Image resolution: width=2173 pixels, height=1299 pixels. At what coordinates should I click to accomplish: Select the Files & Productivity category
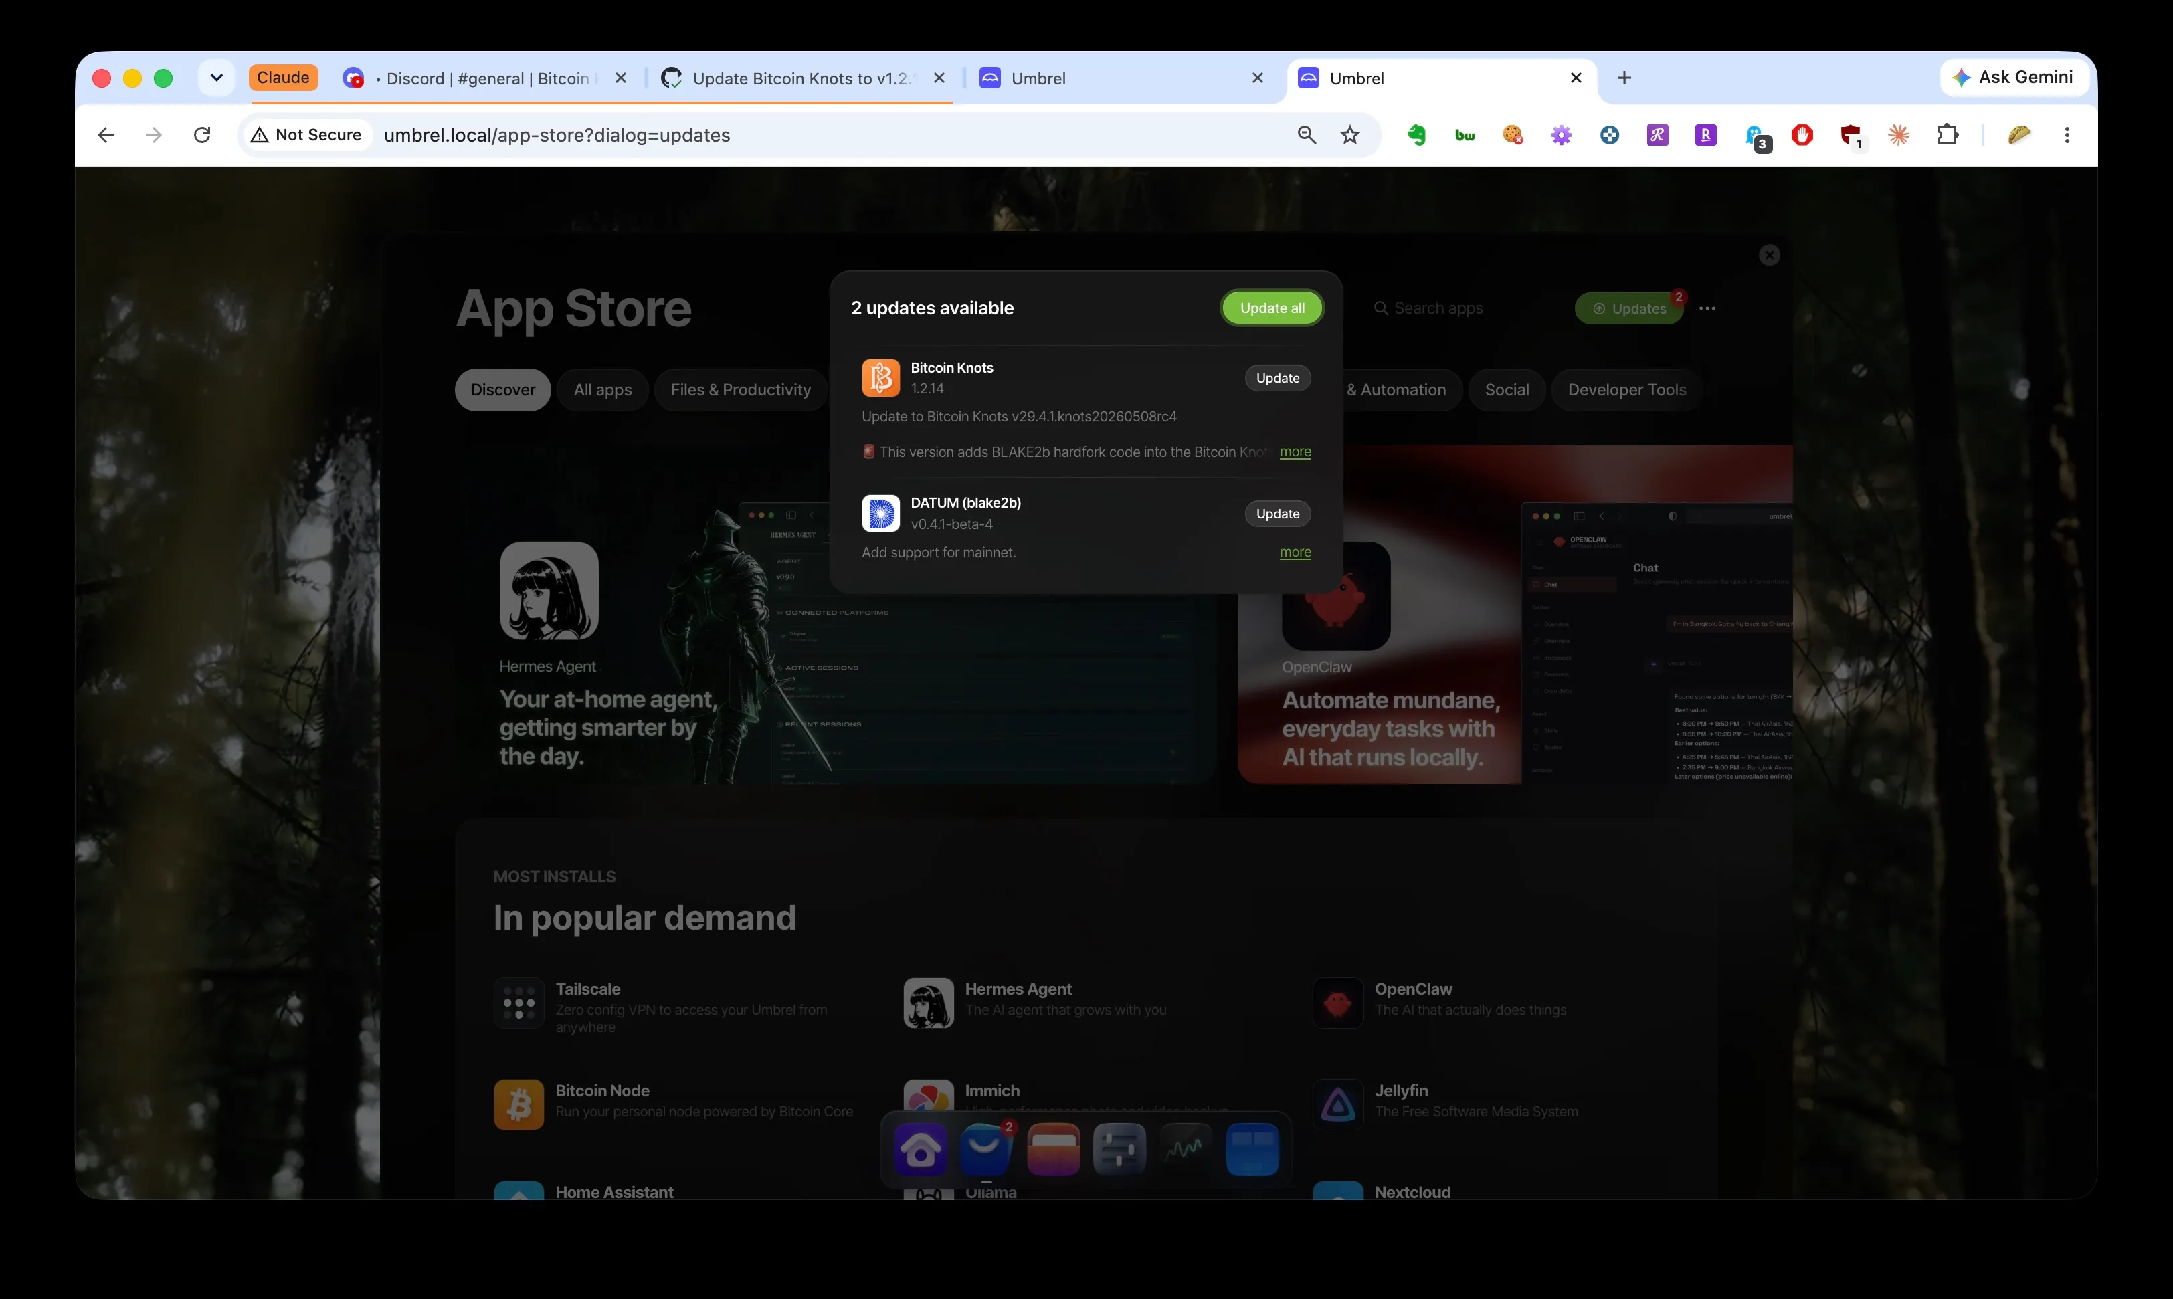click(x=741, y=389)
